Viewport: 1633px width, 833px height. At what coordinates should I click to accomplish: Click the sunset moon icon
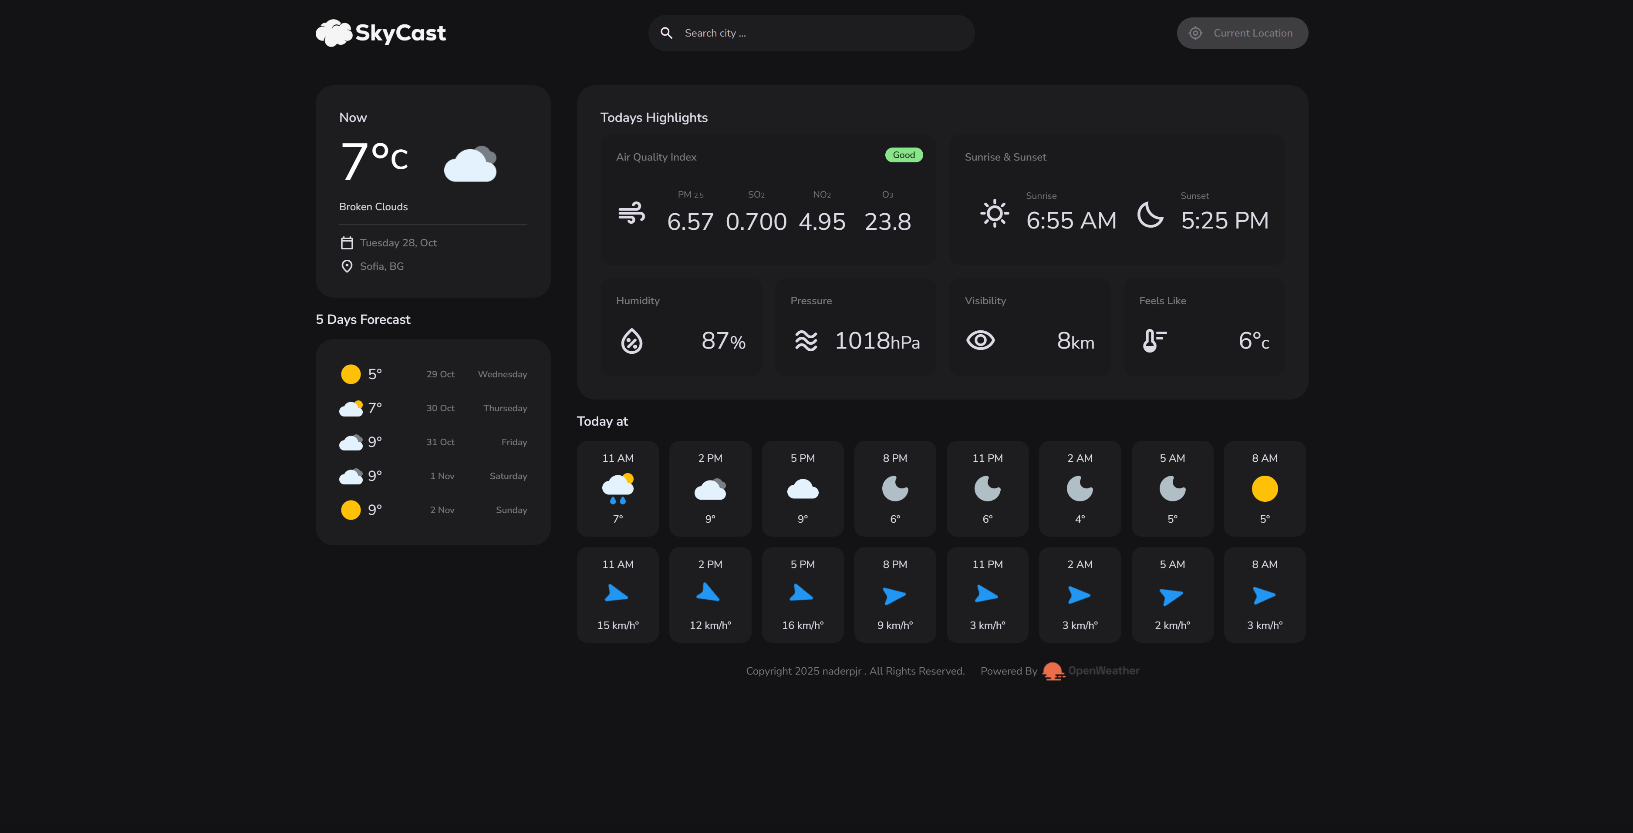tap(1151, 215)
